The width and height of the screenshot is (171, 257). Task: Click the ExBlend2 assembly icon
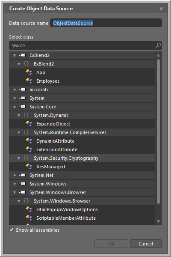[x=22, y=55]
